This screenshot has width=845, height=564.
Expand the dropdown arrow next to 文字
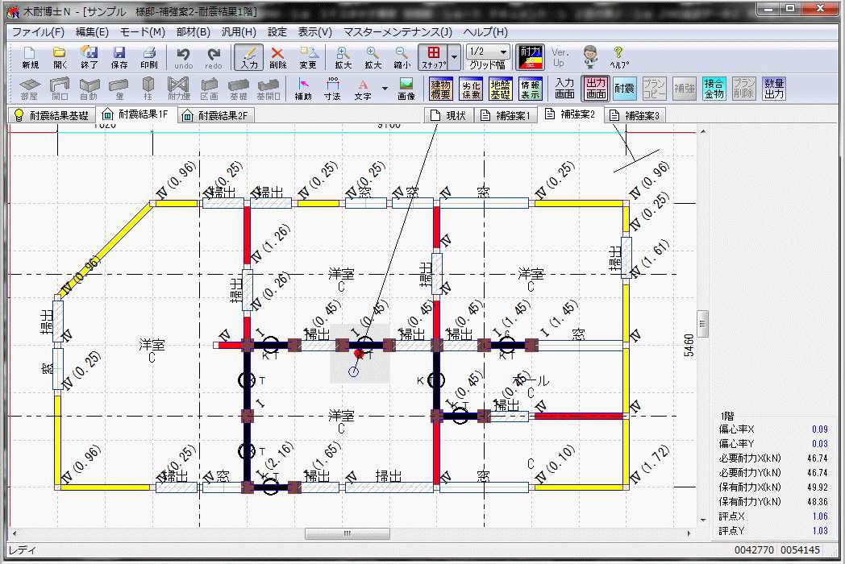point(385,89)
